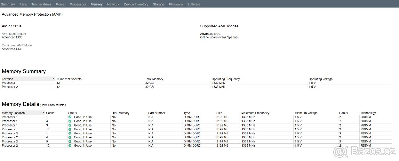Click green status icon for Processor 1 socket 9
This screenshot has width=399, height=161.
click(x=70, y=125)
